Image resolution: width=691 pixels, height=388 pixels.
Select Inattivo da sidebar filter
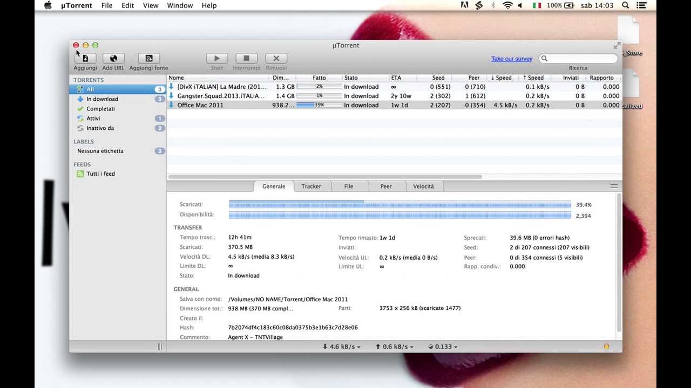118,128
